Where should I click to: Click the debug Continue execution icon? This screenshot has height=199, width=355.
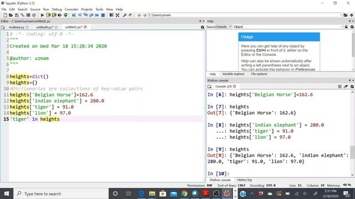(97, 15)
